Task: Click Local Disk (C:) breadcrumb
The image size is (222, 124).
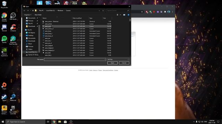Action: (x=50, y=11)
